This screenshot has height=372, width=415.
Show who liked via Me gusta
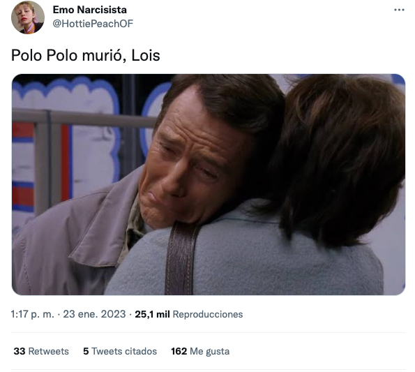pos(210,351)
